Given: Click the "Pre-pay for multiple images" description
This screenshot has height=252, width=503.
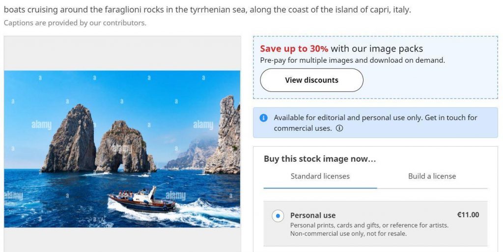Looking at the screenshot, I should pyautogui.click(x=352, y=60).
